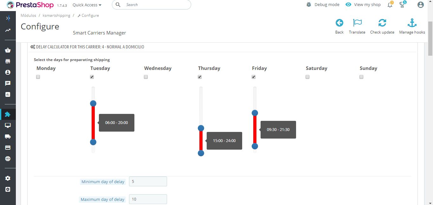The width and height of the screenshot is (433, 205).
Task: Click the Debug mode indicator
Action: click(x=323, y=5)
